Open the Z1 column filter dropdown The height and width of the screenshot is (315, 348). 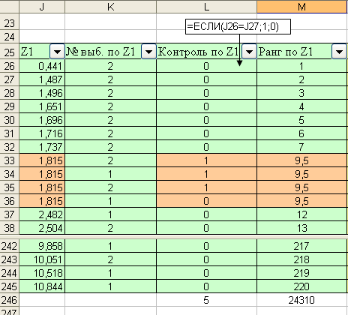(57, 52)
